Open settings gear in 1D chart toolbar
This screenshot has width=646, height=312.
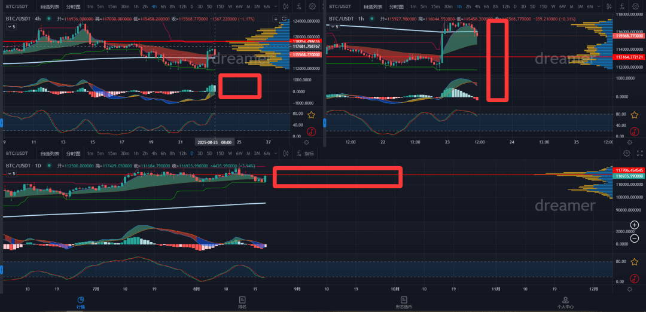pos(627,154)
